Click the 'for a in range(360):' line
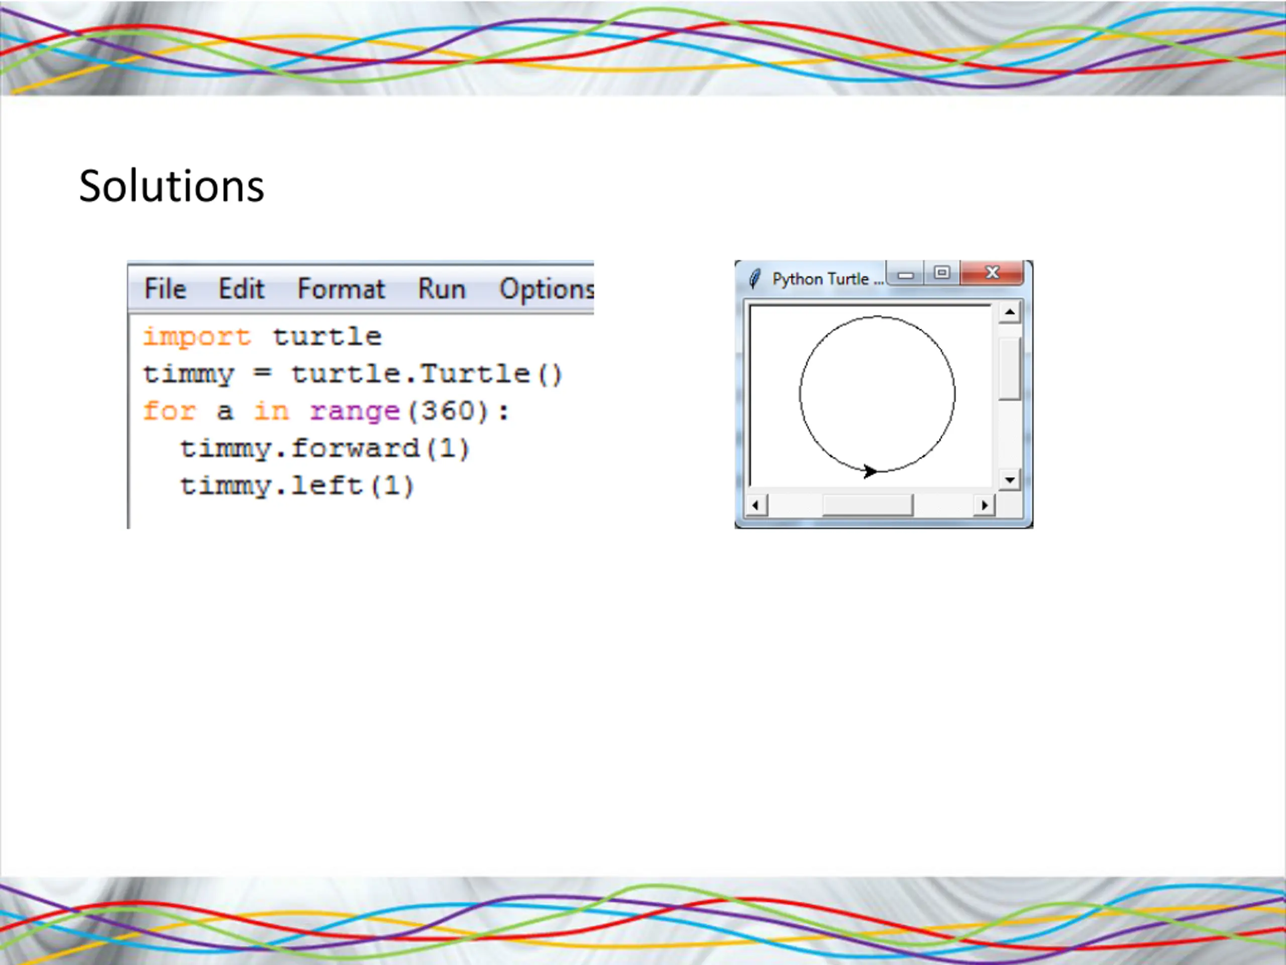Image resolution: width=1286 pixels, height=965 pixels. (326, 412)
